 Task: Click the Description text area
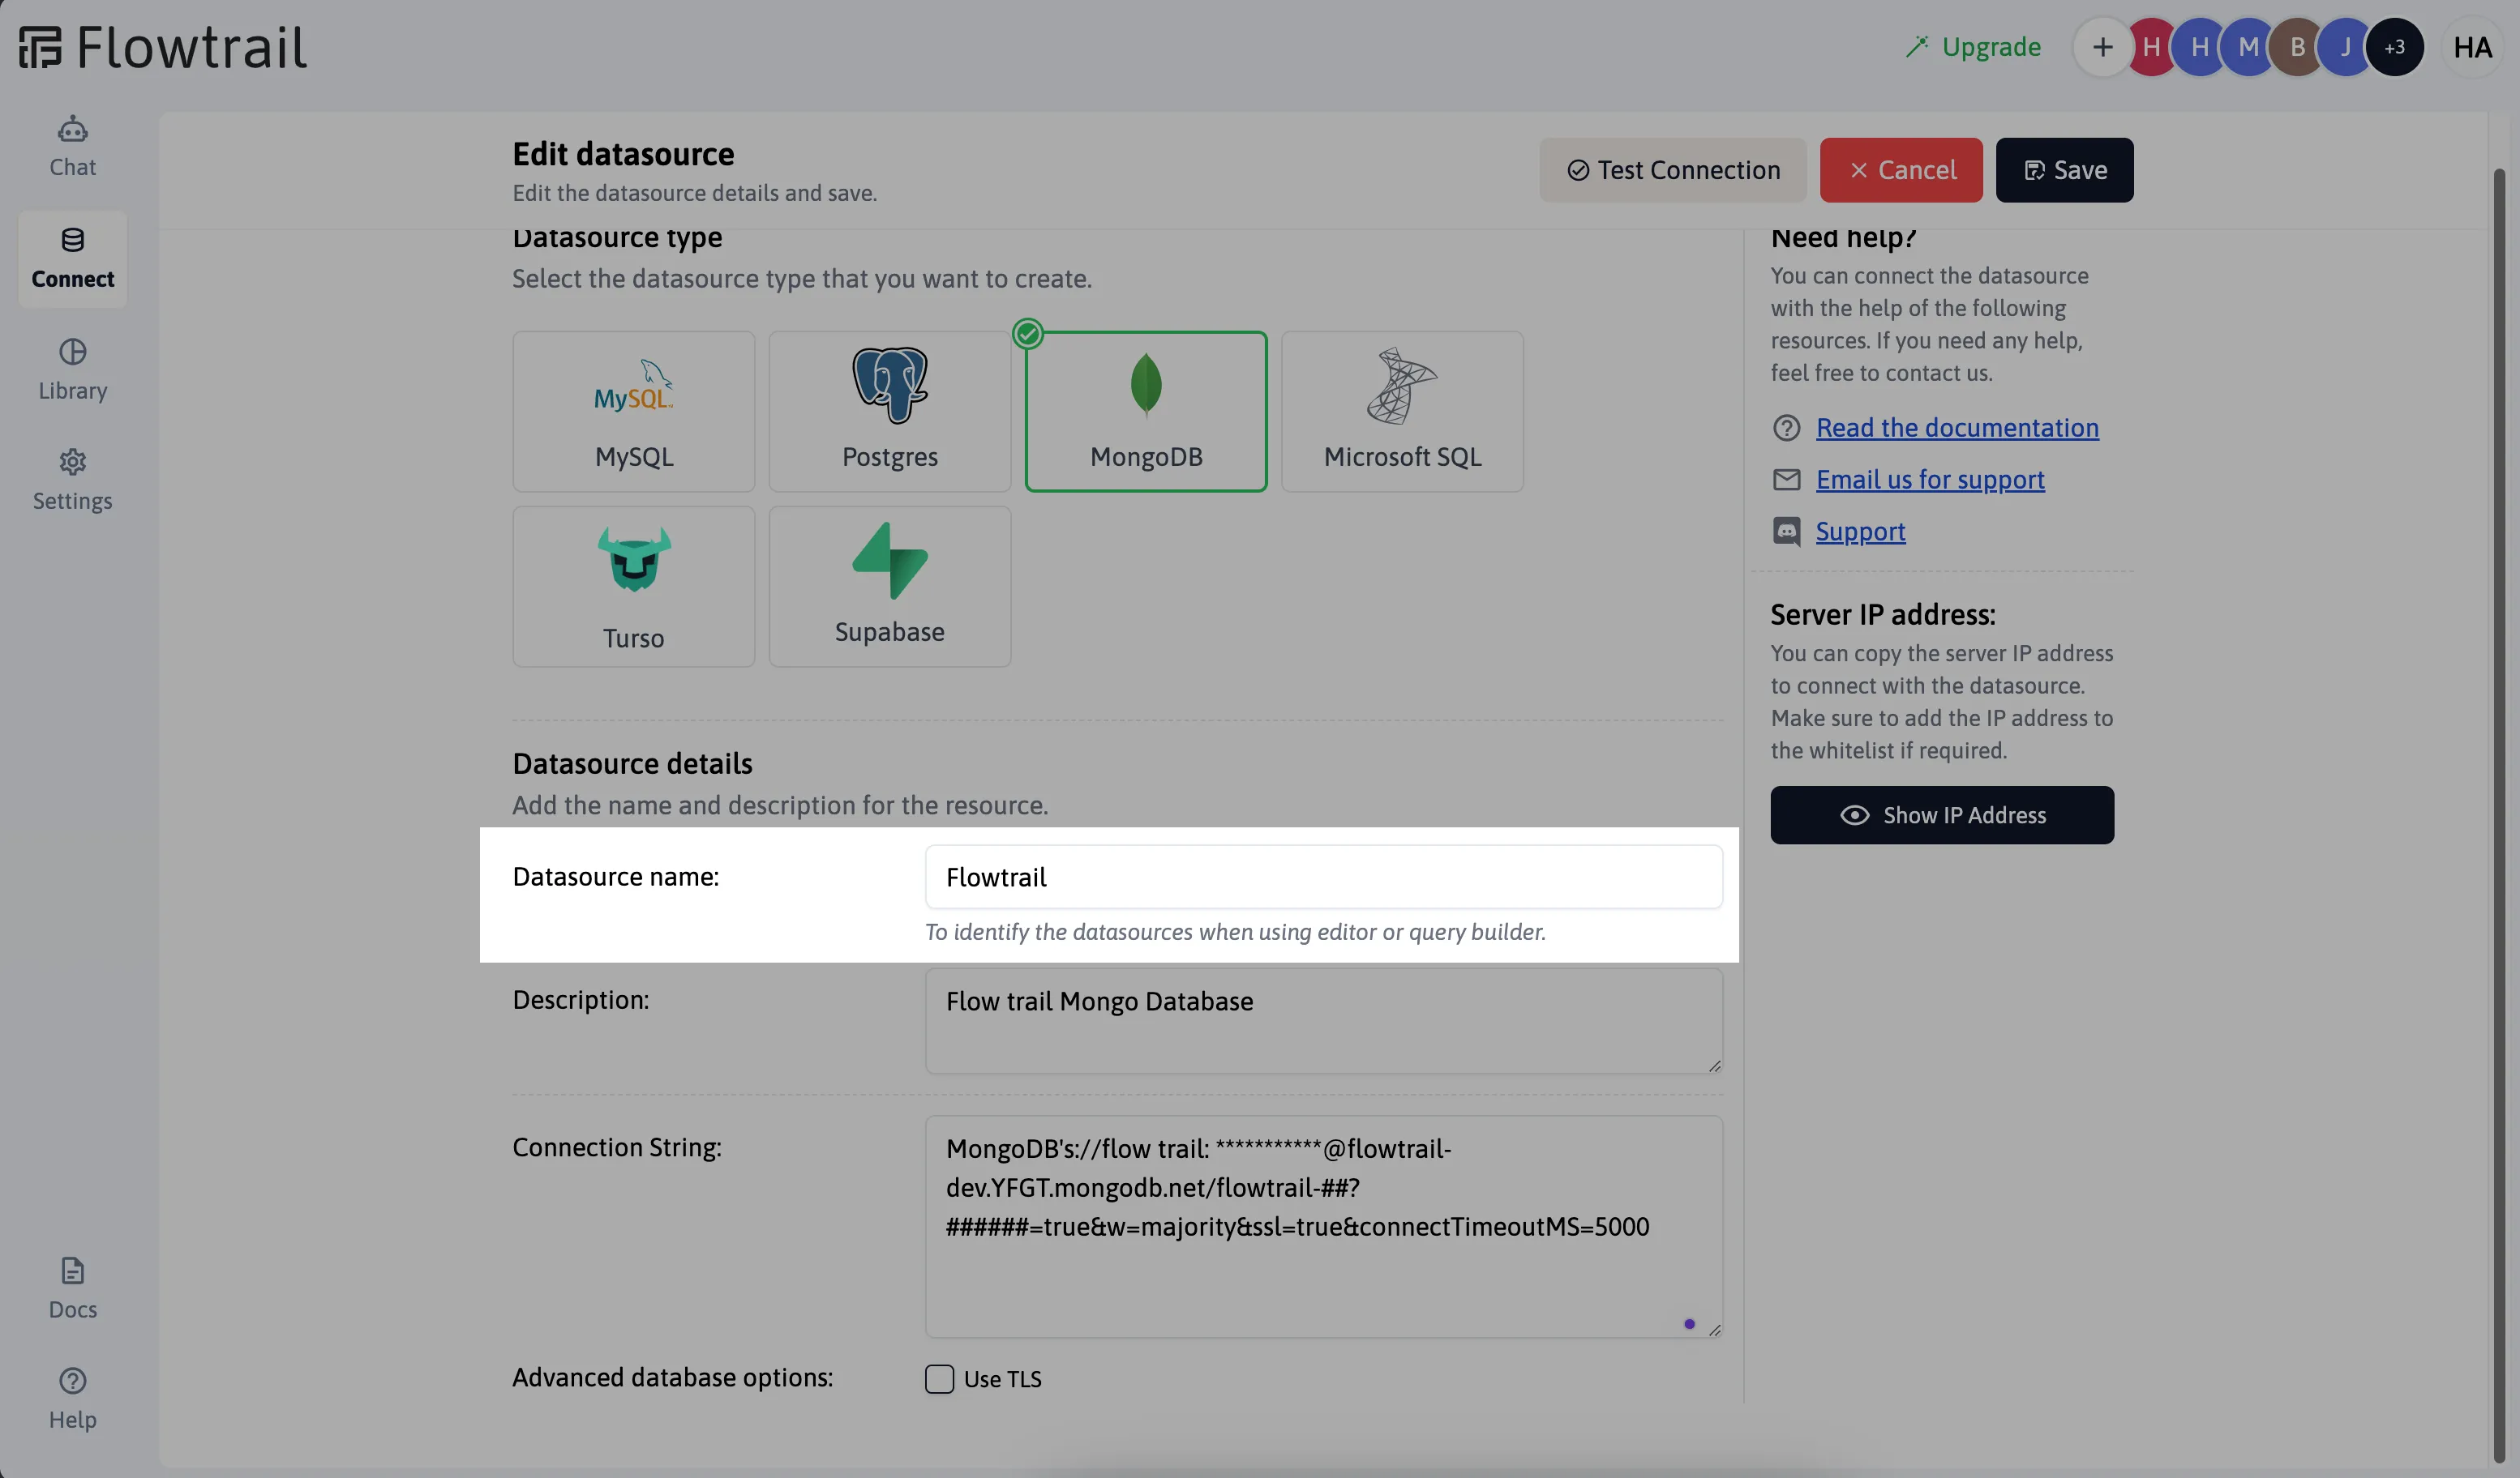click(x=1323, y=1020)
